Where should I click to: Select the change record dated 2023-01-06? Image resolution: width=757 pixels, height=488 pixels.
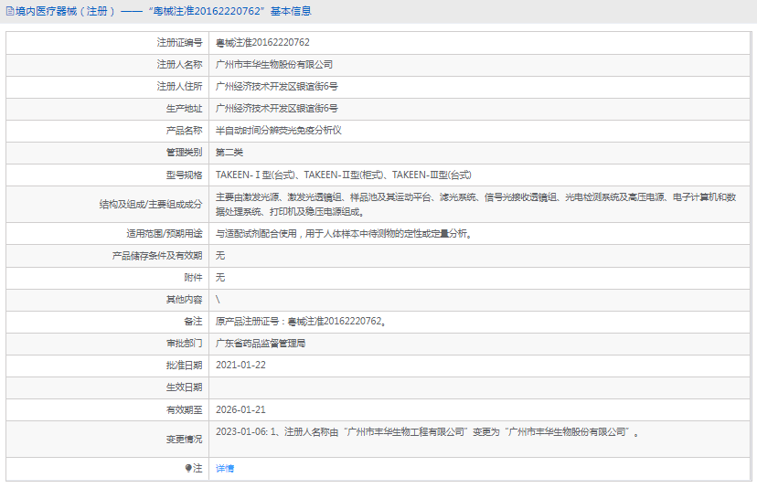427,432
